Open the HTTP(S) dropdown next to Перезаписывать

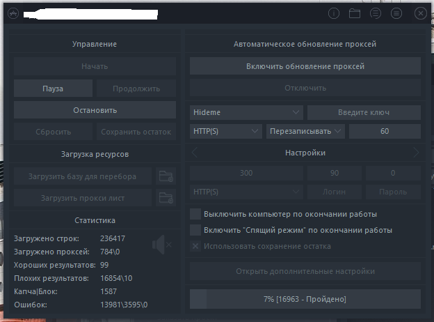tap(225, 130)
